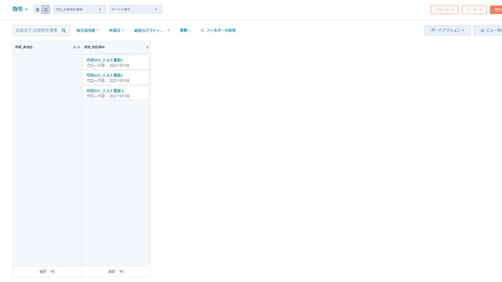Click 合計 total under 月初_対応済み column

[116, 272]
